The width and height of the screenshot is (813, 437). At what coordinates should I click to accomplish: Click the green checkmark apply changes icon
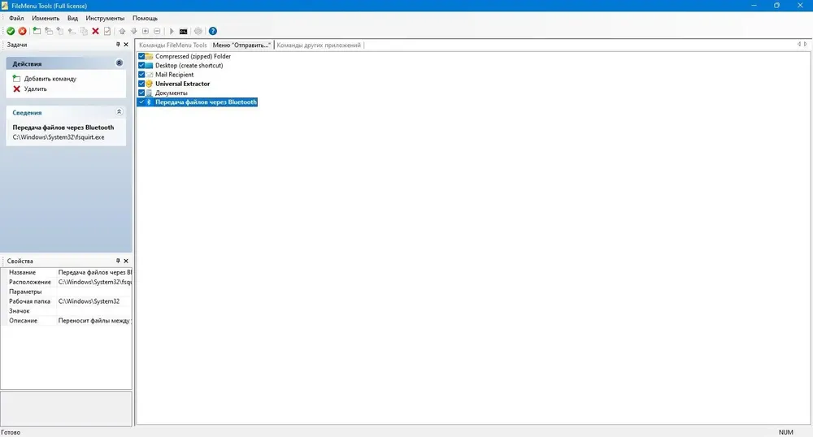click(11, 31)
